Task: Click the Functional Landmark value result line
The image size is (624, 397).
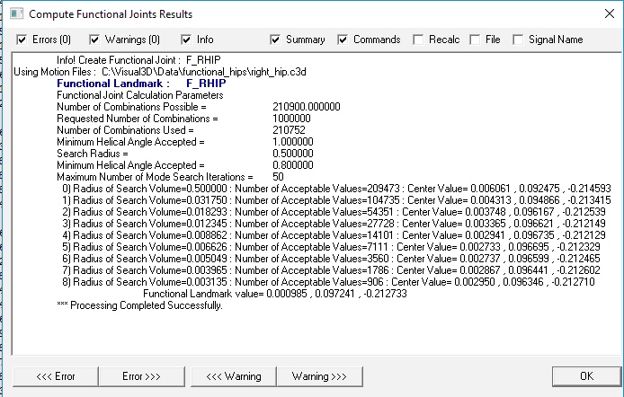Action: [275, 294]
